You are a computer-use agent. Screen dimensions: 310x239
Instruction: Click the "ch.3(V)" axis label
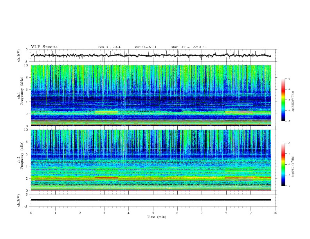point(19,200)
